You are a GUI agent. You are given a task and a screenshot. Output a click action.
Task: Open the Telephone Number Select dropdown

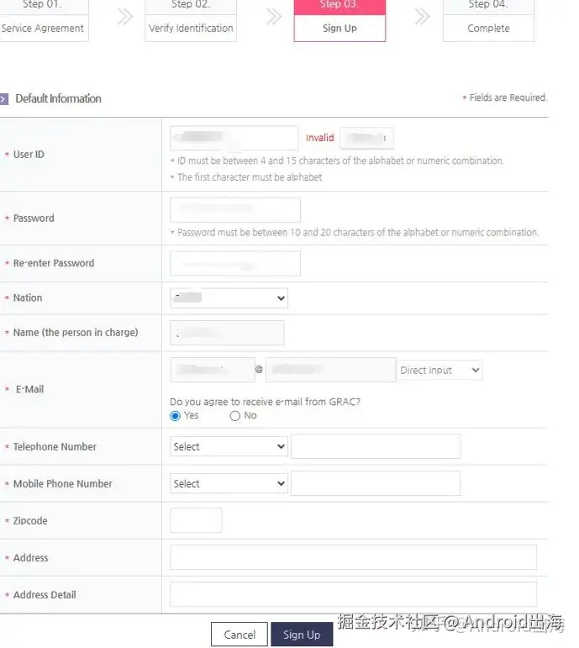click(229, 446)
